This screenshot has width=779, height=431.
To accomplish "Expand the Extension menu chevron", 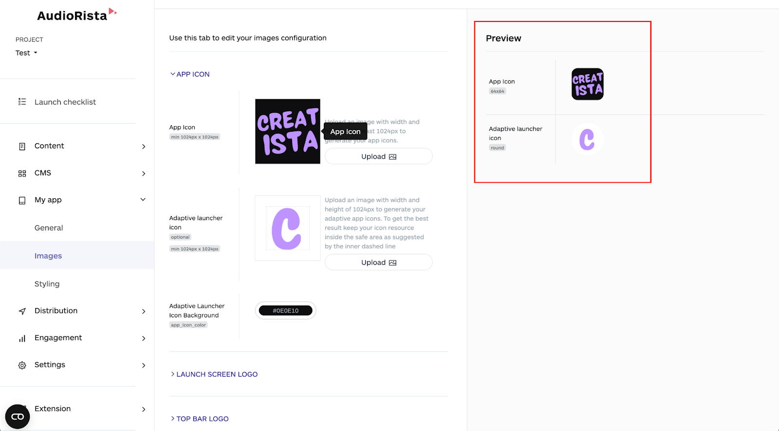I will pyautogui.click(x=144, y=409).
